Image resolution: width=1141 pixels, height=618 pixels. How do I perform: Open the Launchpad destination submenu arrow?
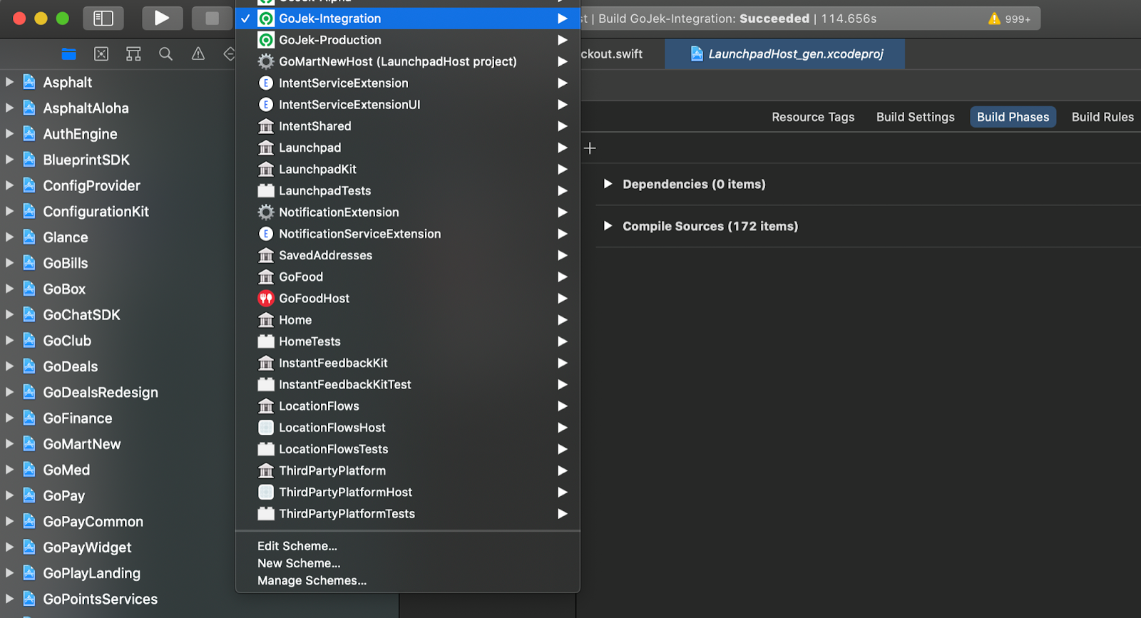tap(563, 148)
